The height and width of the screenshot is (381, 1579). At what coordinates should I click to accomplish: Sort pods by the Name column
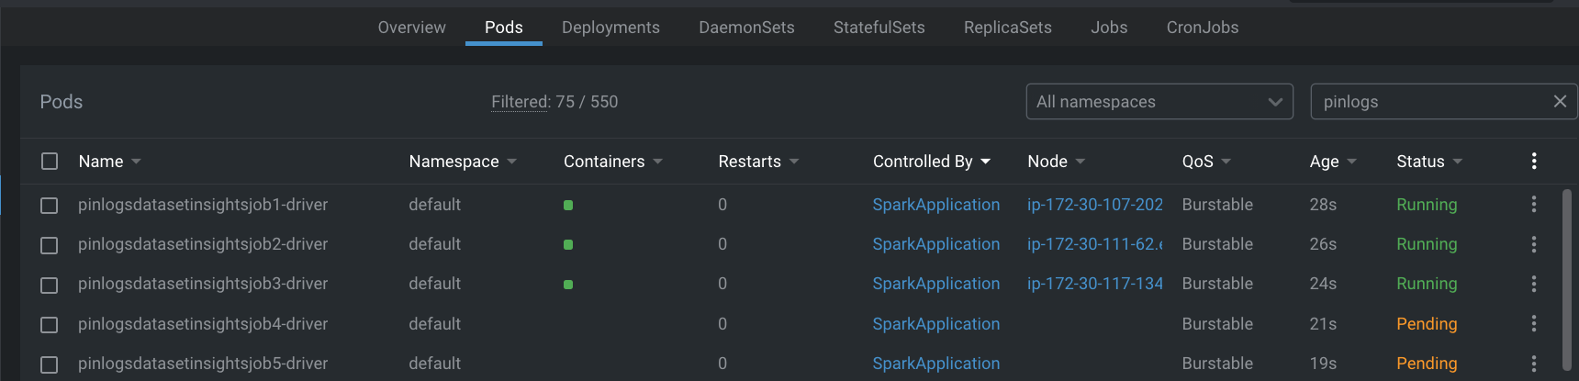click(x=101, y=162)
